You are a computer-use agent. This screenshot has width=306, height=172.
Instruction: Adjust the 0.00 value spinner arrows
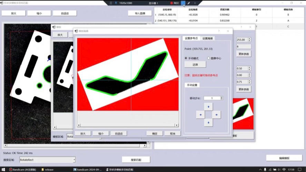pos(249,75)
